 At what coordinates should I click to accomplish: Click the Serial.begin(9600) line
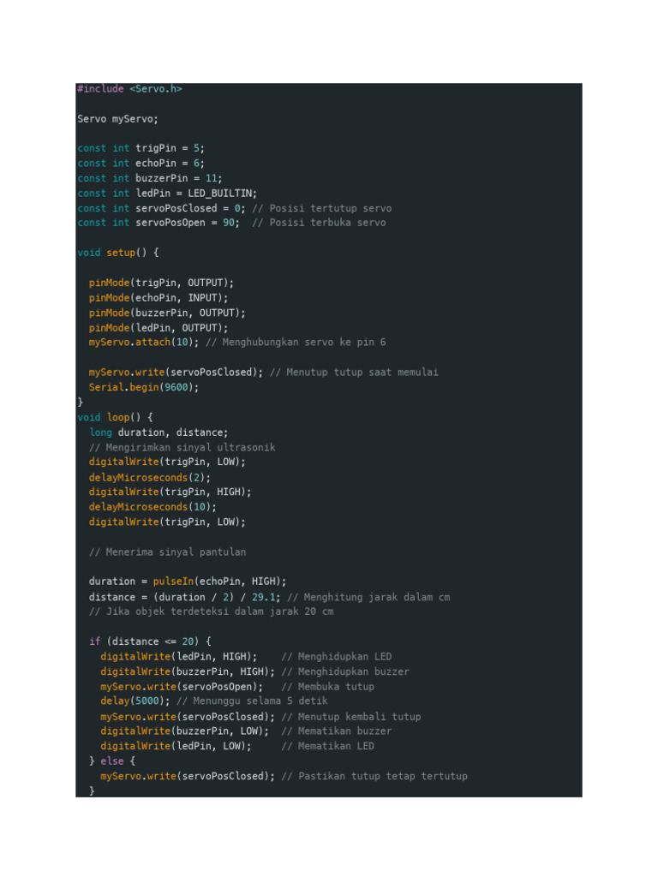click(144, 387)
